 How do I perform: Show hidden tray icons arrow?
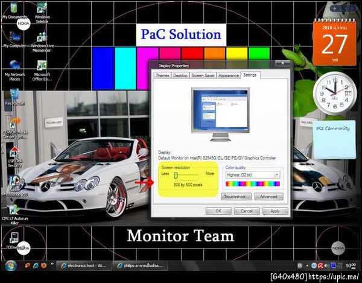(307, 266)
